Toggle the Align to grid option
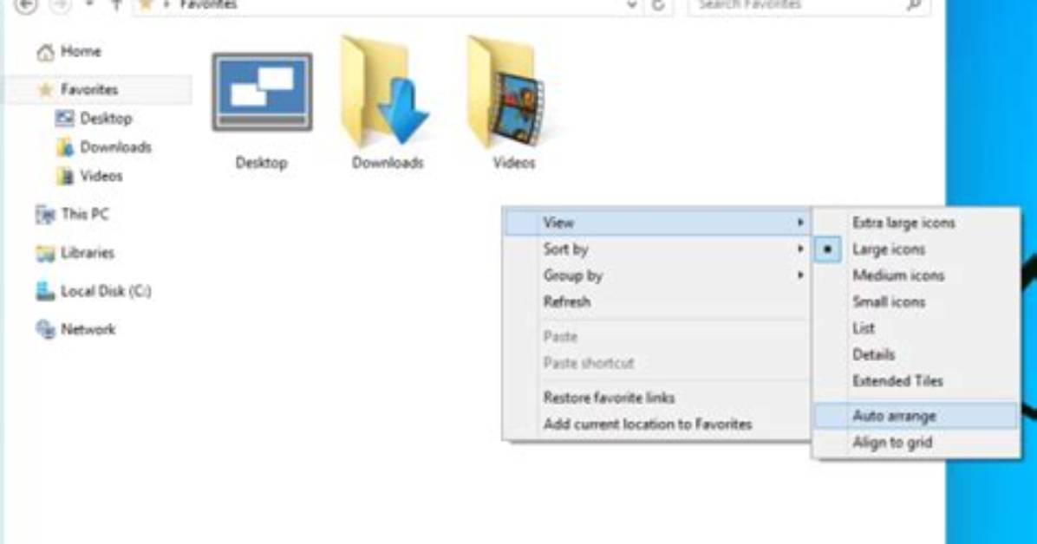The image size is (1037, 544). click(x=916, y=442)
